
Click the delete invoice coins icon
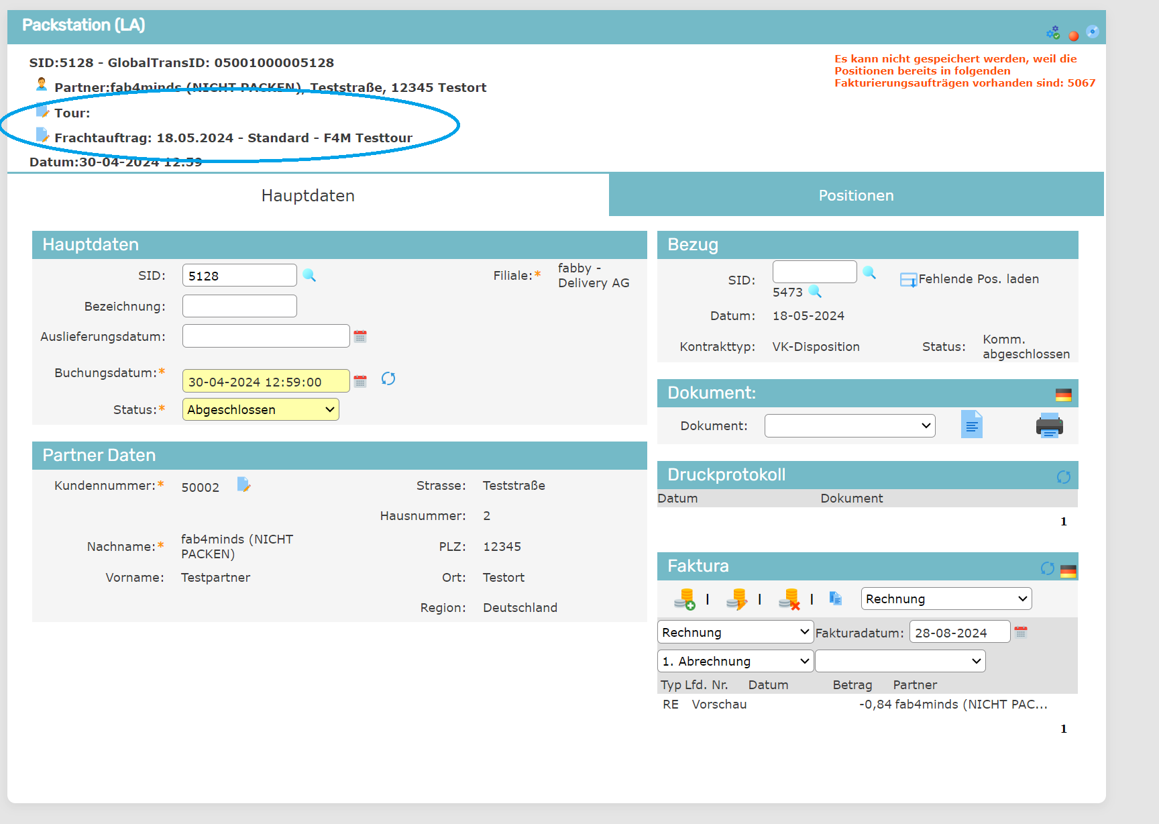point(789,599)
